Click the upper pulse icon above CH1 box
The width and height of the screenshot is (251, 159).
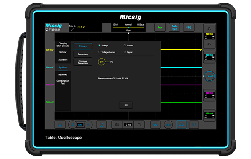pos(209,28)
